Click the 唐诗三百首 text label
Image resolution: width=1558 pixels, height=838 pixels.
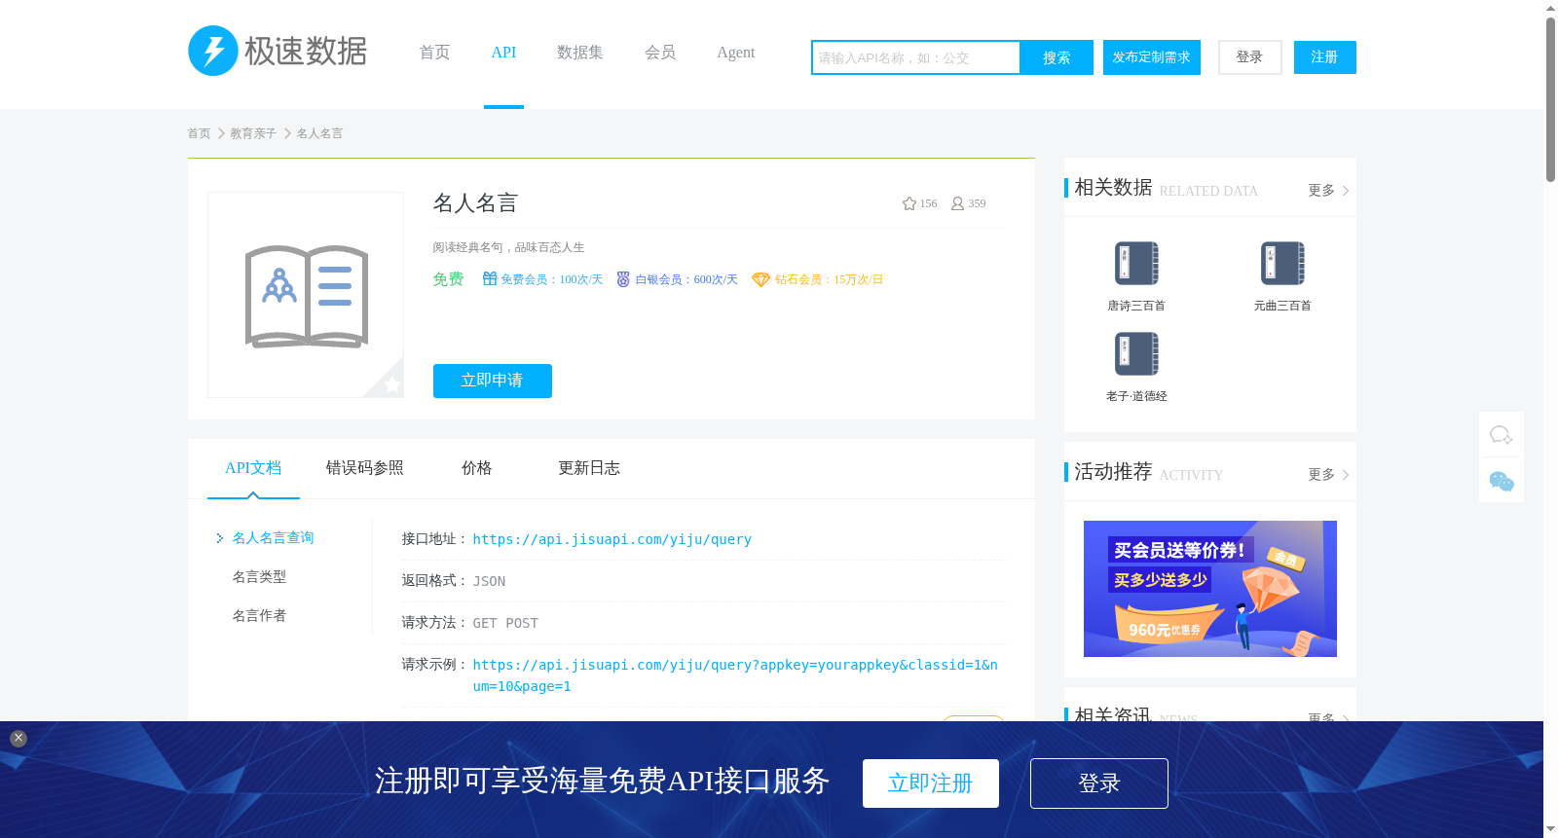[x=1136, y=306]
